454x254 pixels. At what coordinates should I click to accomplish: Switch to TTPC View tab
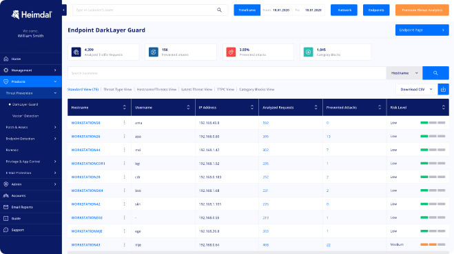[225, 89]
